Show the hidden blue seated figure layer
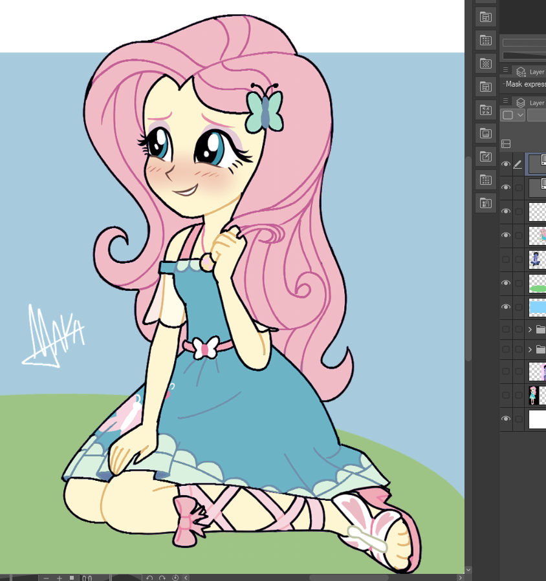The height and width of the screenshot is (581, 546). 506,259
